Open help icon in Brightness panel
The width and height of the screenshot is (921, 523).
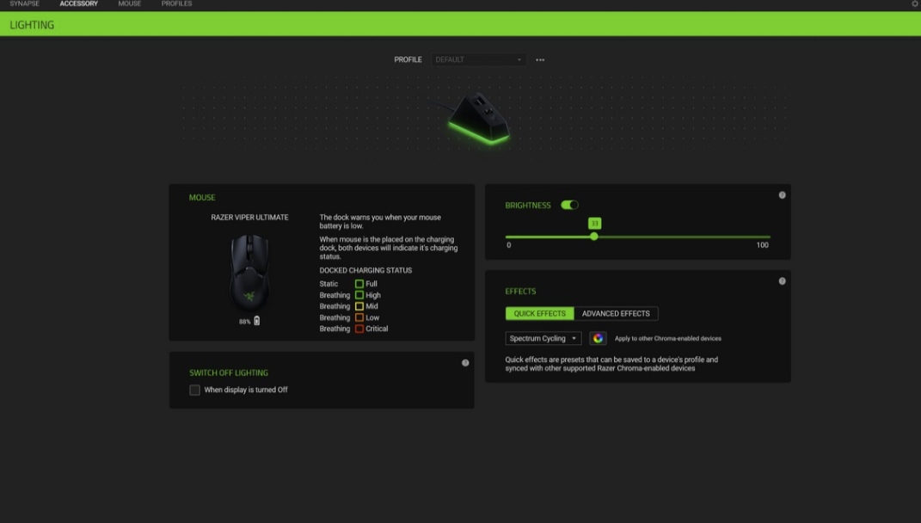[x=782, y=195]
